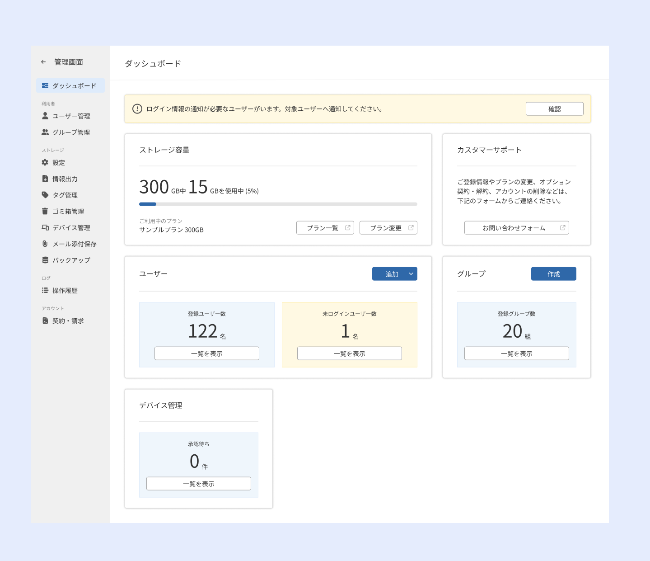Click the 20 組 group count
This screenshot has width=650, height=561.
517,332
